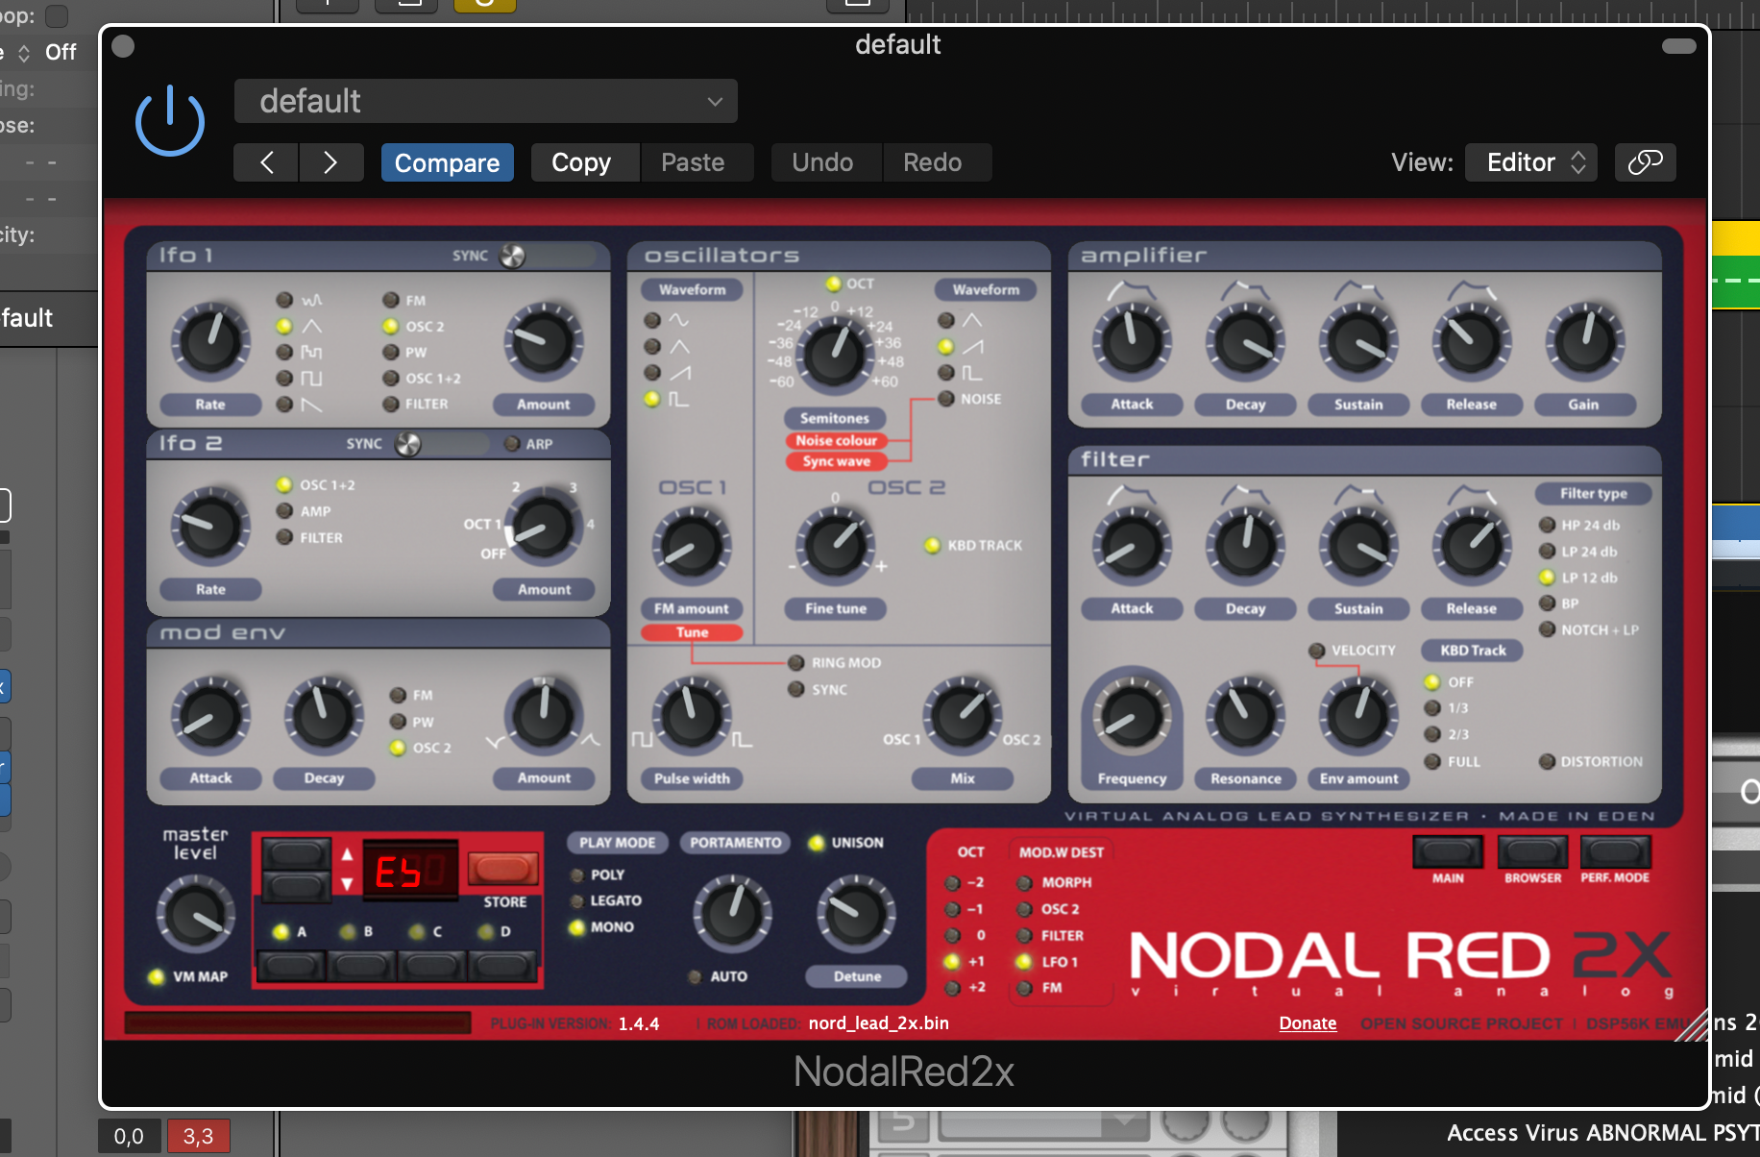Select octave shift +1 LED
Viewport: 1760px width, 1157px height.
952,961
